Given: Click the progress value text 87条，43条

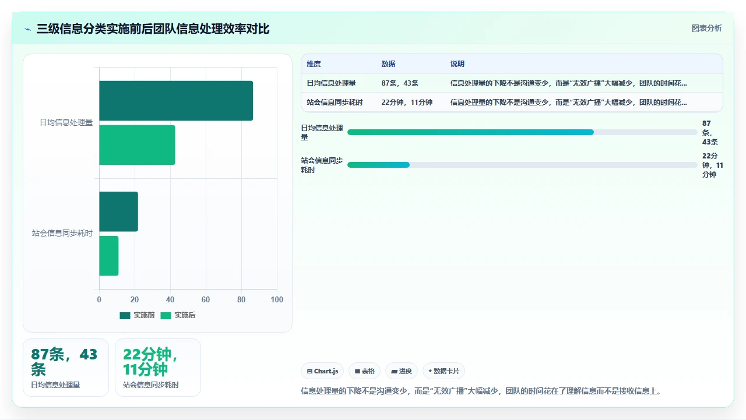Looking at the screenshot, I should [710, 132].
